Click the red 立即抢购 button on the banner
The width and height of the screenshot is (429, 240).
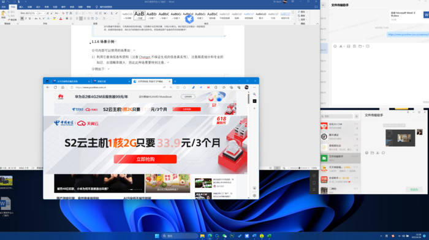145,159
